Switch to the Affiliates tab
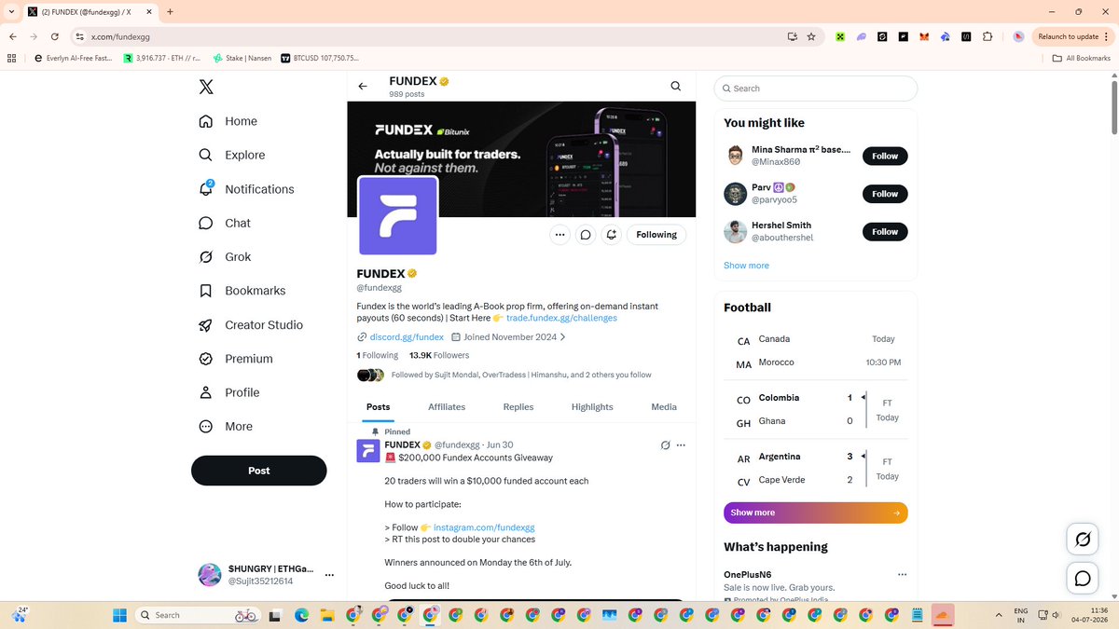This screenshot has width=1119, height=629. coord(447,407)
